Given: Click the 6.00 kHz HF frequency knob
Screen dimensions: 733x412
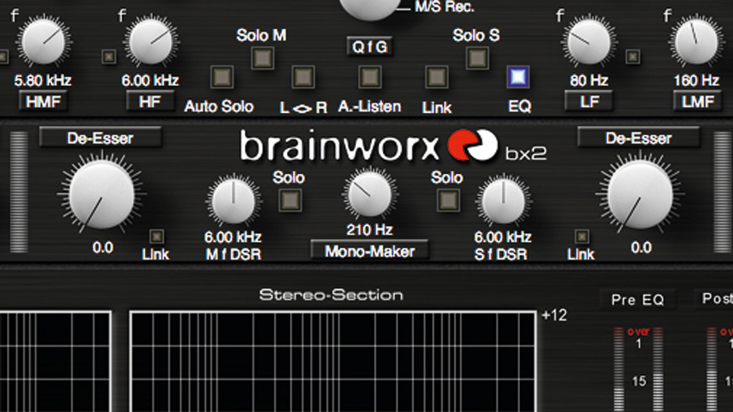Looking at the screenshot, I should [151, 42].
